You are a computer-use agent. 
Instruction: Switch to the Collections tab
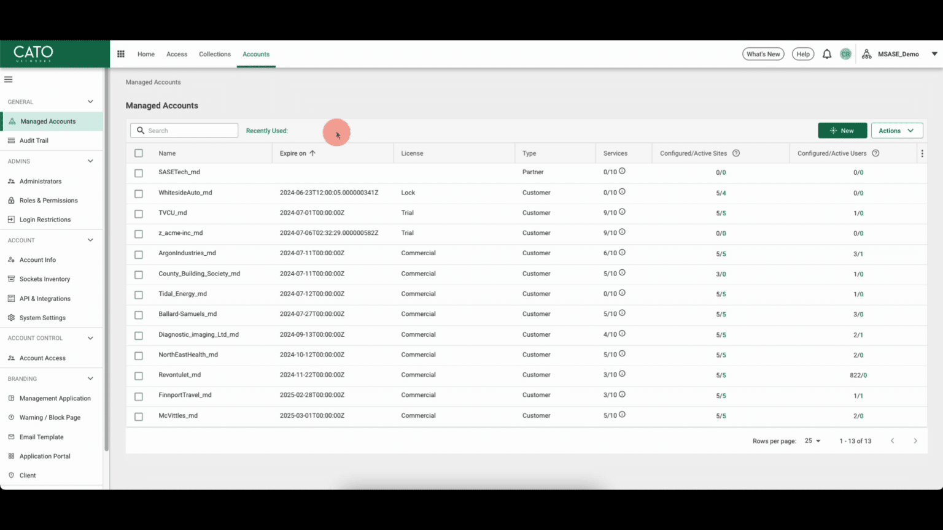(214, 54)
